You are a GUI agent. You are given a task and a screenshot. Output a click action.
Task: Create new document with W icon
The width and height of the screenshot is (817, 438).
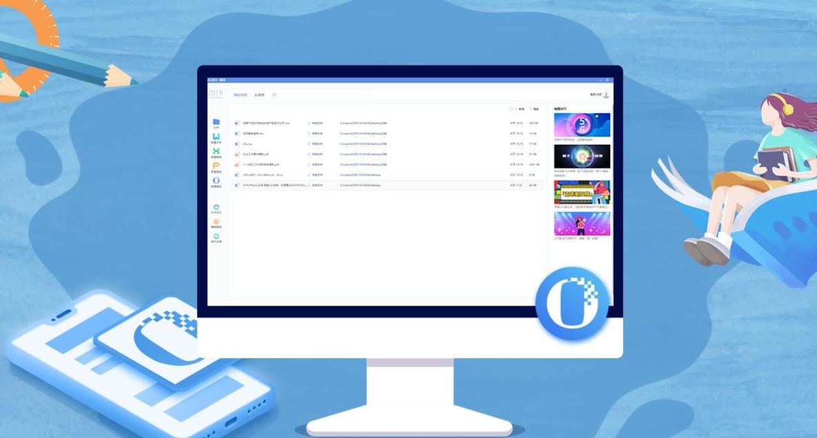216,137
